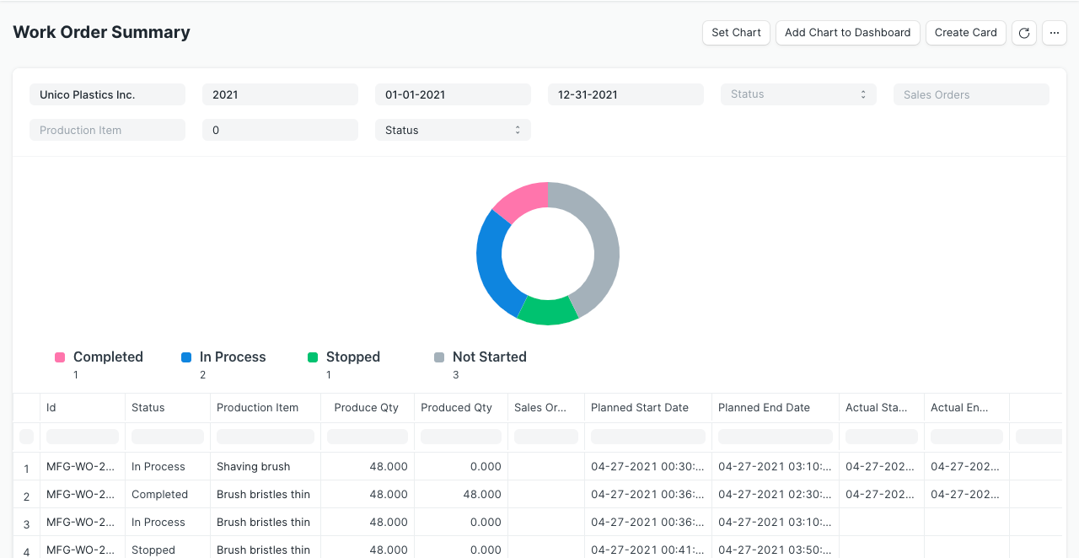
Task: Click the gray Not Started legend marker
Action: [x=439, y=357]
